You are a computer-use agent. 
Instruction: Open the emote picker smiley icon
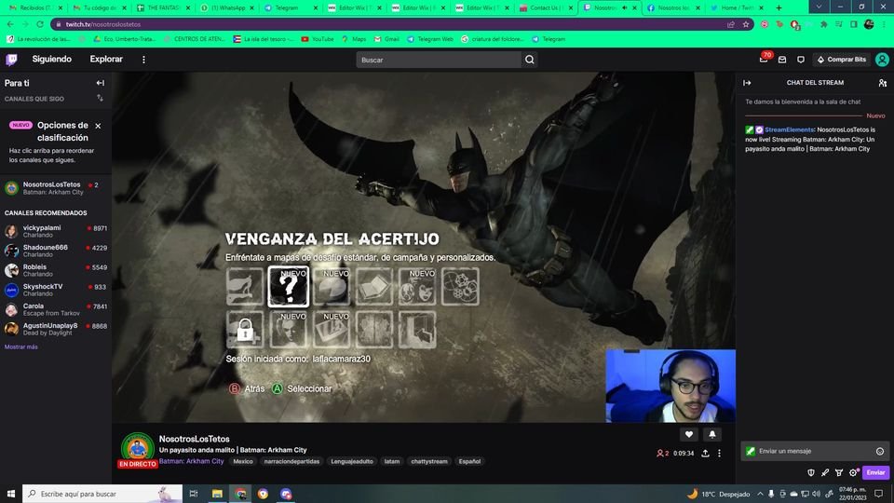[x=880, y=451]
